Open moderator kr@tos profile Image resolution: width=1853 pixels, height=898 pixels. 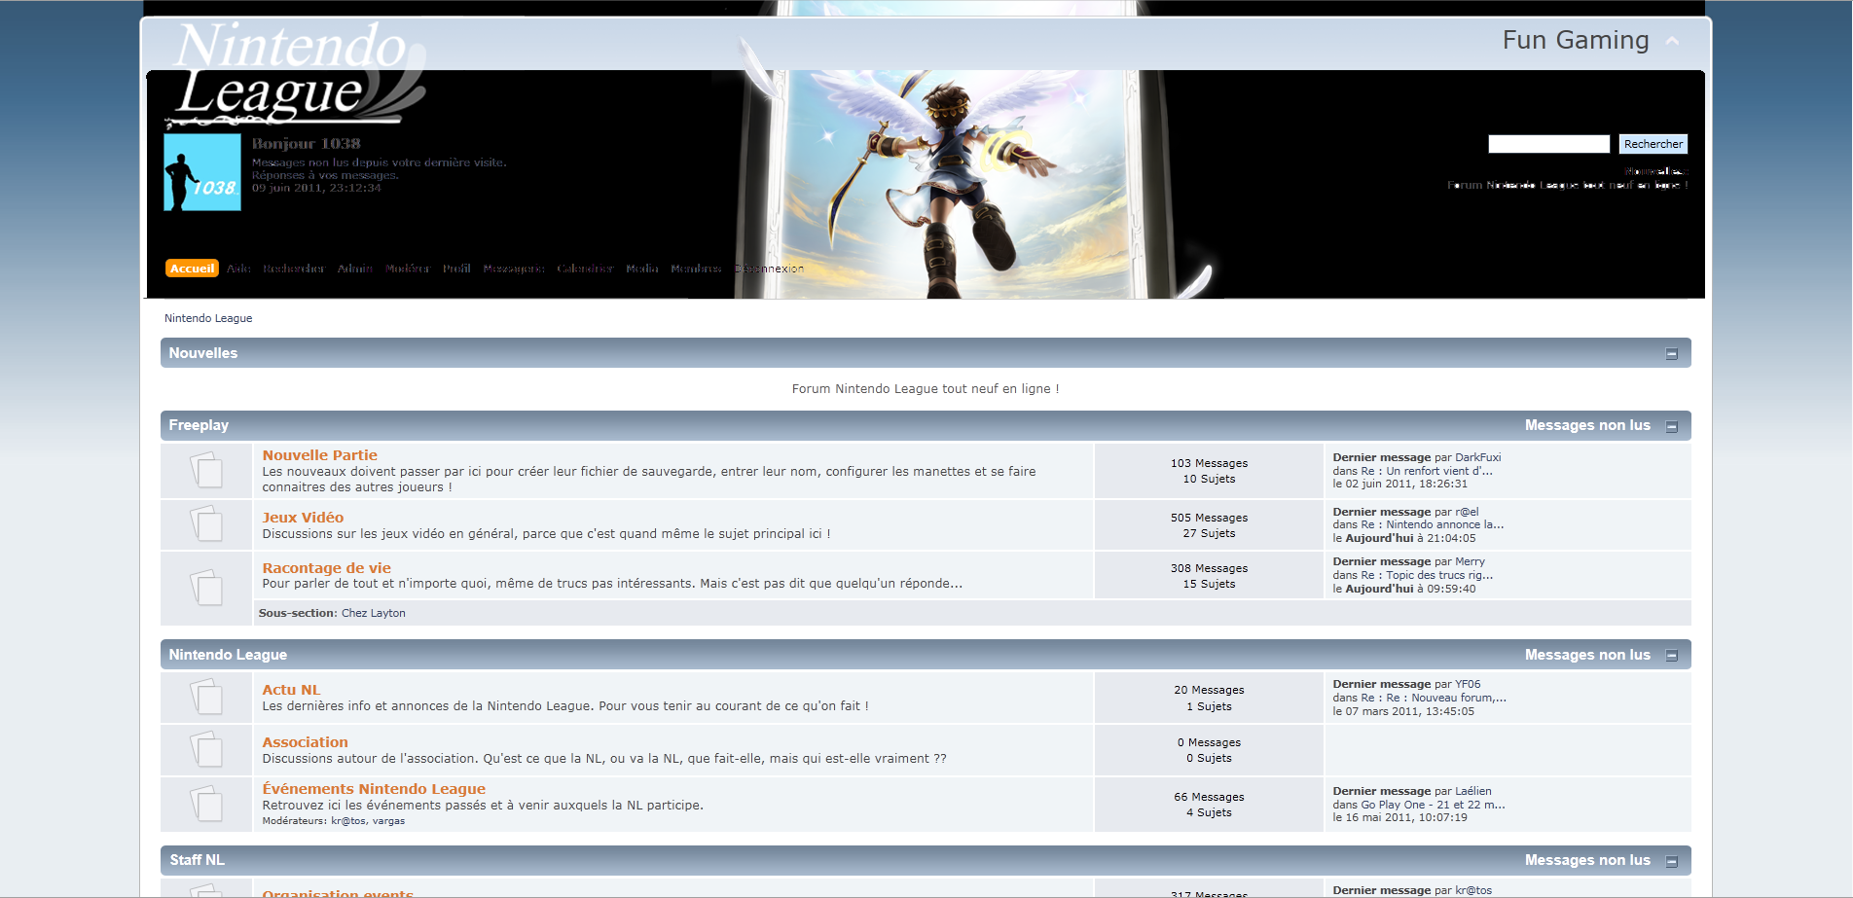click(348, 821)
